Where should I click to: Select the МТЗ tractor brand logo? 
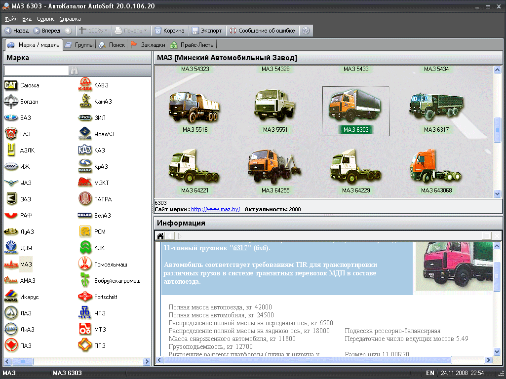[x=85, y=329]
